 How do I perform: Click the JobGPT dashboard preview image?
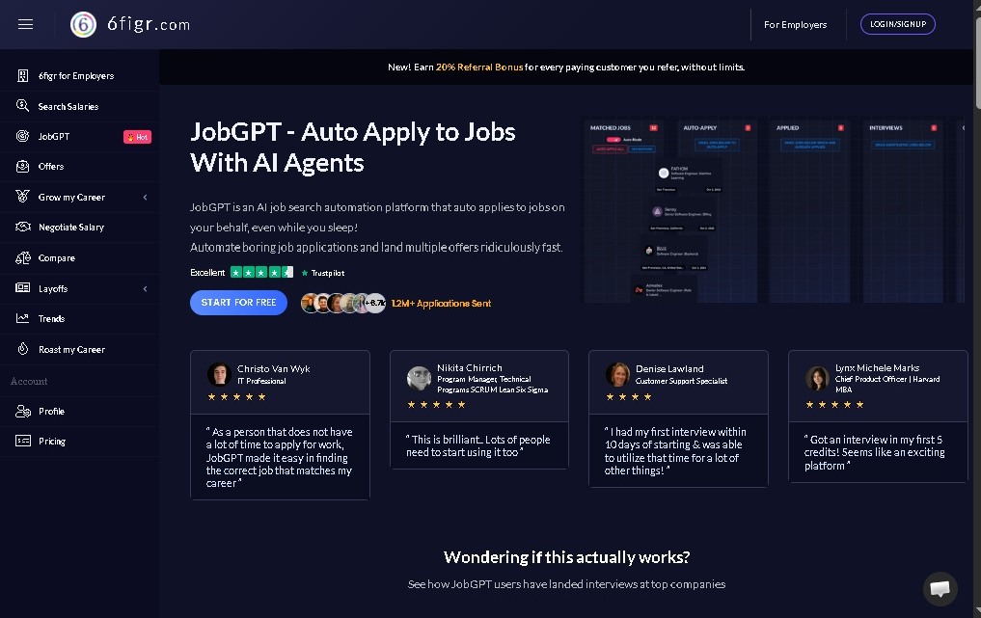click(x=774, y=209)
